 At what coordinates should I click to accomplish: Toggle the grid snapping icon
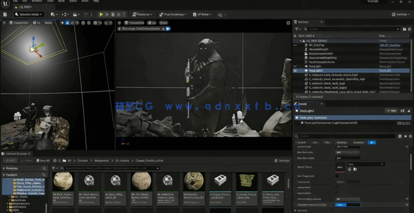tap(95, 23)
